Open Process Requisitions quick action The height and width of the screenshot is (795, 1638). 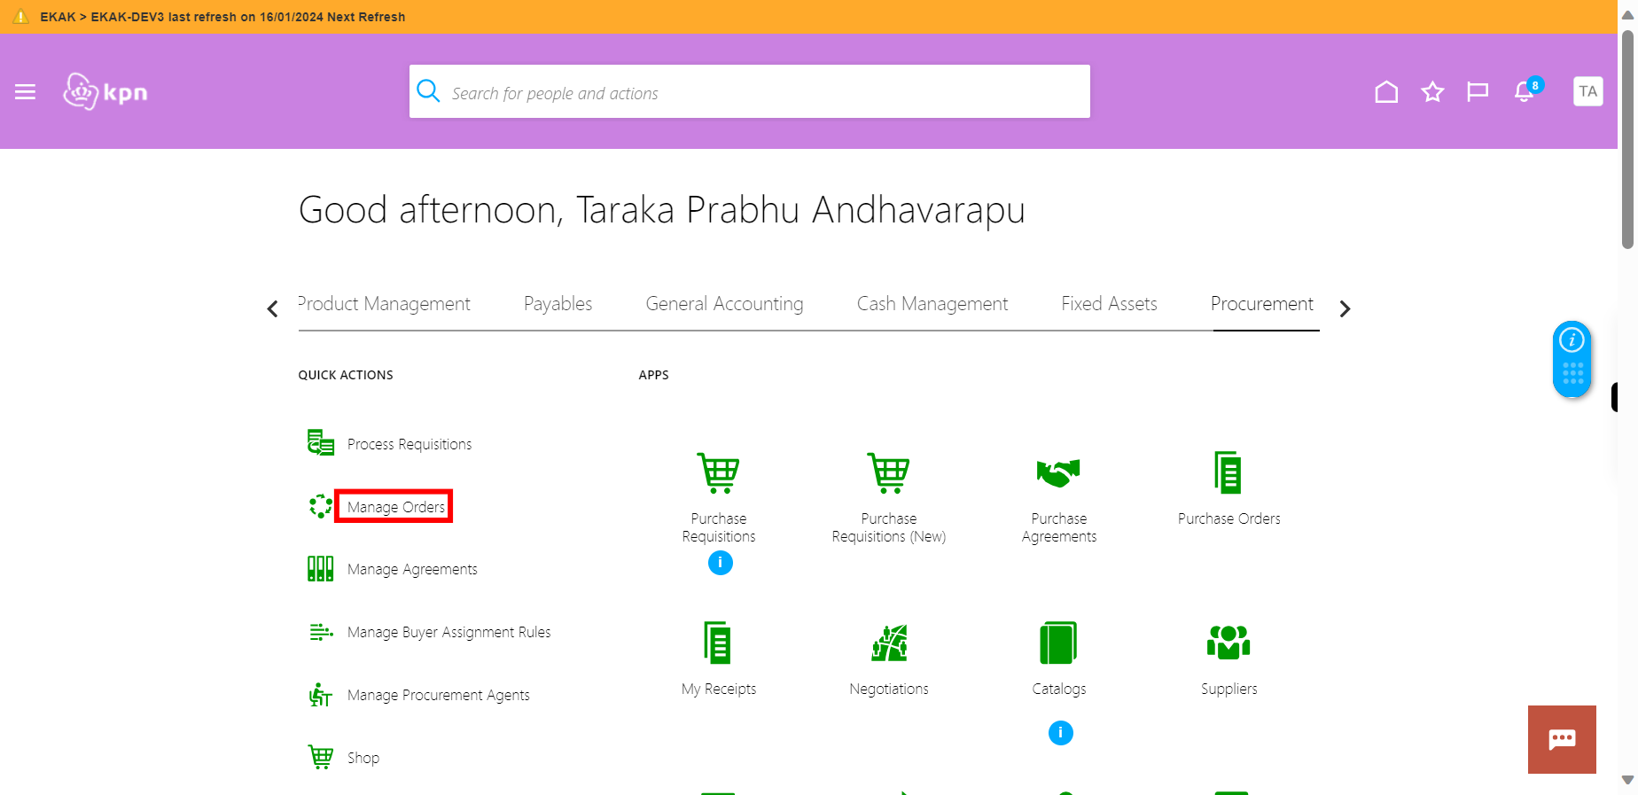click(409, 444)
